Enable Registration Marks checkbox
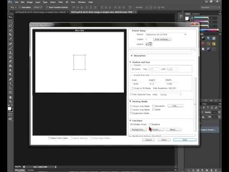 point(131,113)
